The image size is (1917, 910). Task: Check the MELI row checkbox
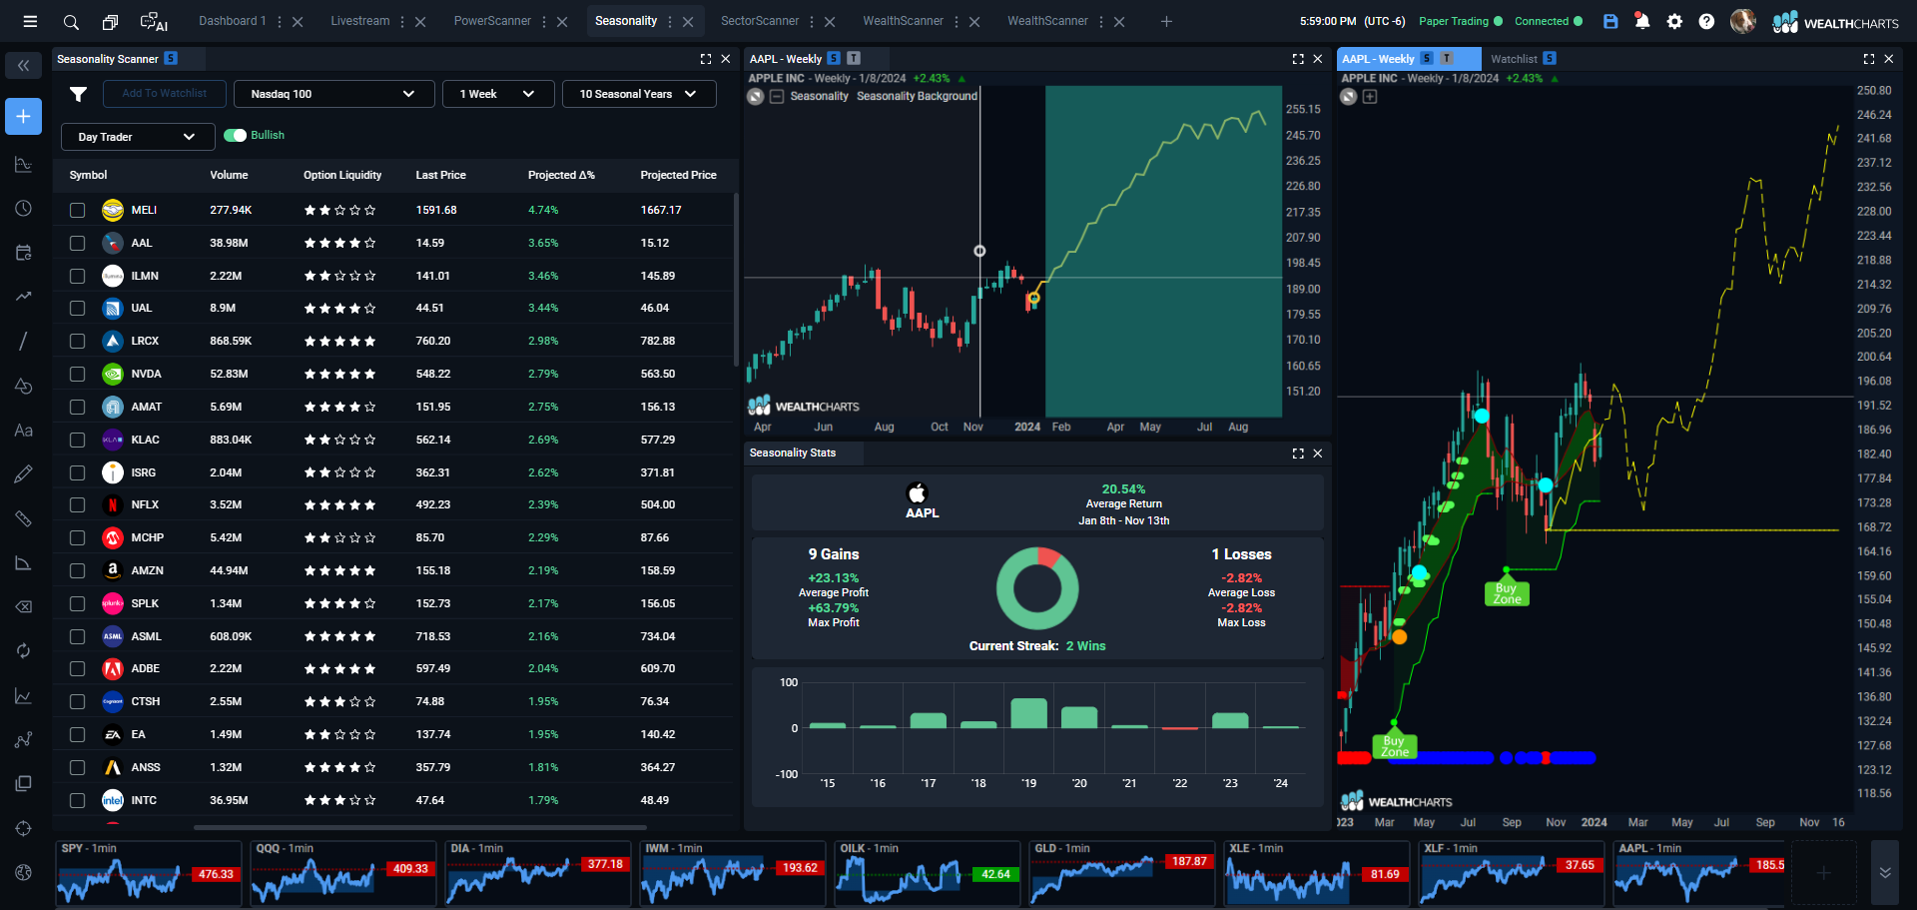click(78, 210)
